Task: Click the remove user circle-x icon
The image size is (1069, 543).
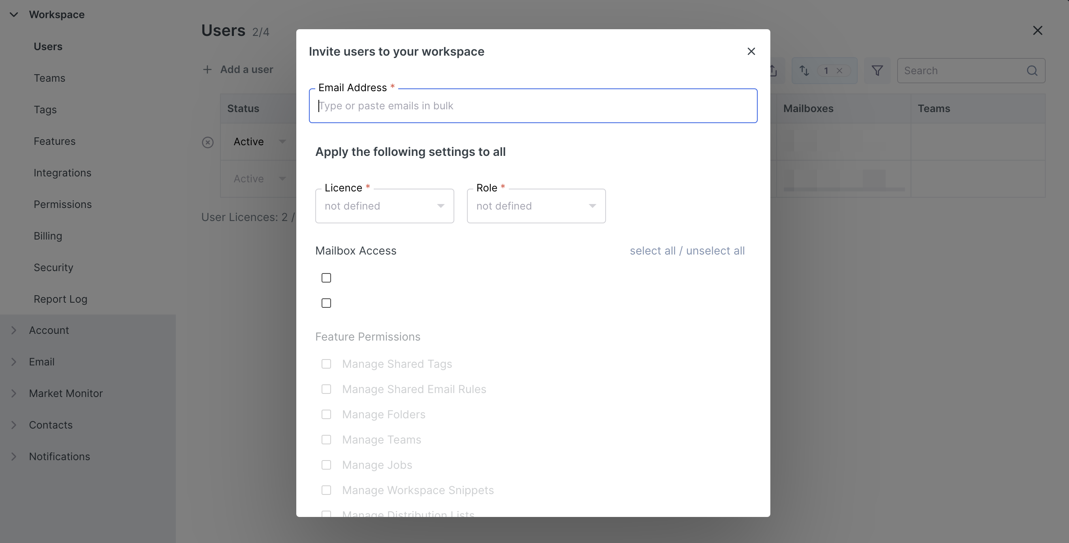Action: point(207,142)
